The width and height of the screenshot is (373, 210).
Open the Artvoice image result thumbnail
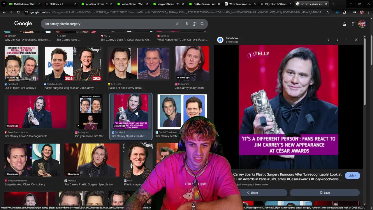[92, 160]
